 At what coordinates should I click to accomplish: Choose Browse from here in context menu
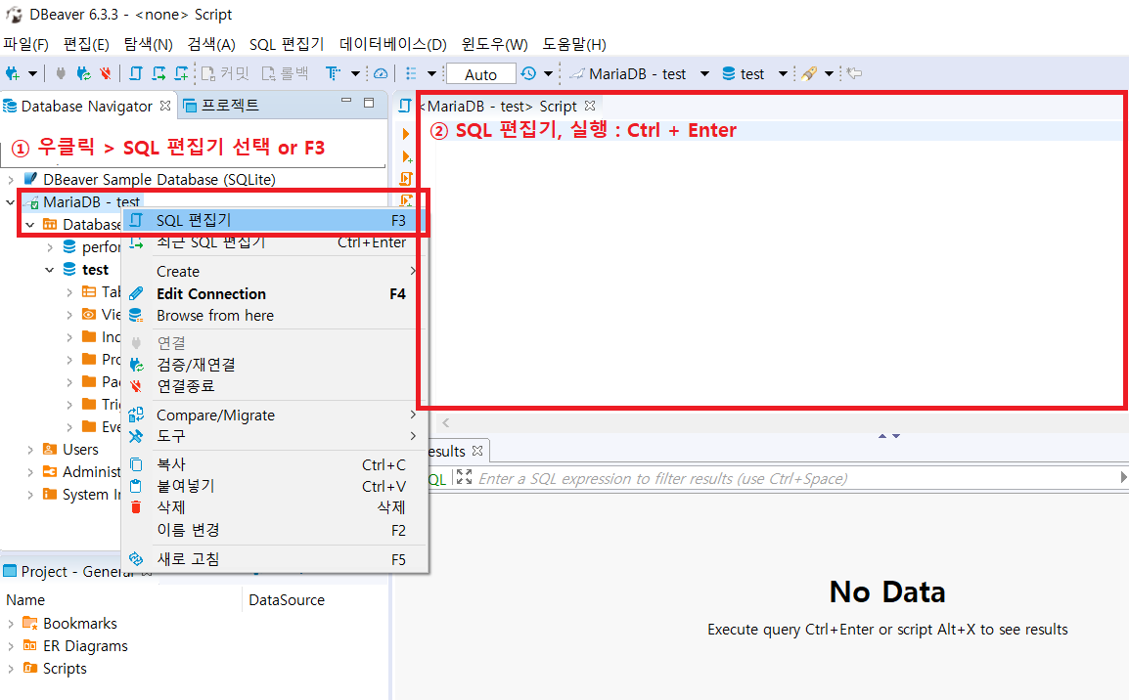pyautogui.click(x=276, y=315)
